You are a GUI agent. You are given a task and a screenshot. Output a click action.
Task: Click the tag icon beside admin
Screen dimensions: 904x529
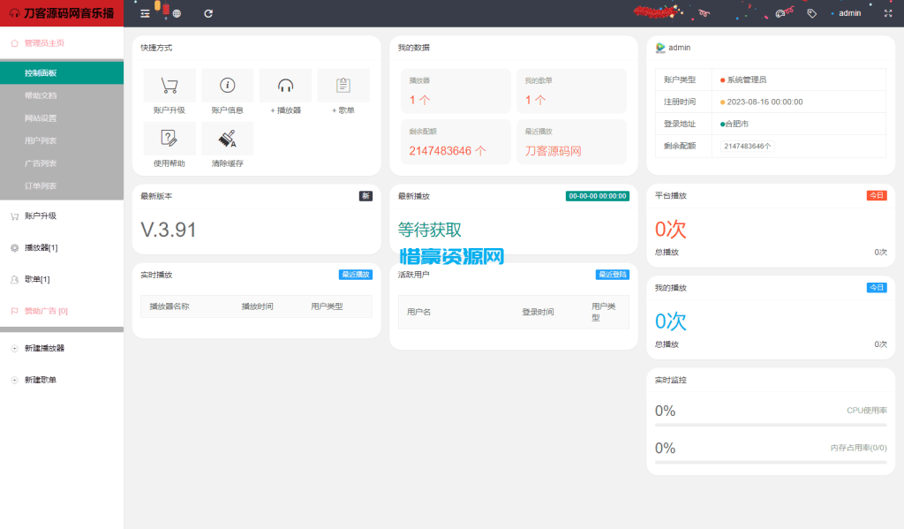812,13
